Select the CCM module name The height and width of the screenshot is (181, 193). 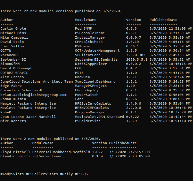(x=78, y=68)
